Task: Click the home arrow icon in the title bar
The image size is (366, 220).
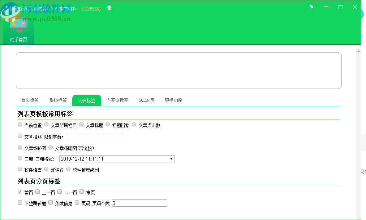Action: tap(109, 7)
